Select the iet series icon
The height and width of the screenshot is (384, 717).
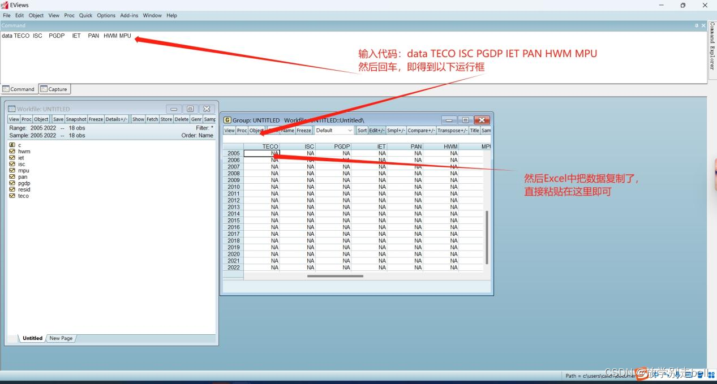click(12, 158)
